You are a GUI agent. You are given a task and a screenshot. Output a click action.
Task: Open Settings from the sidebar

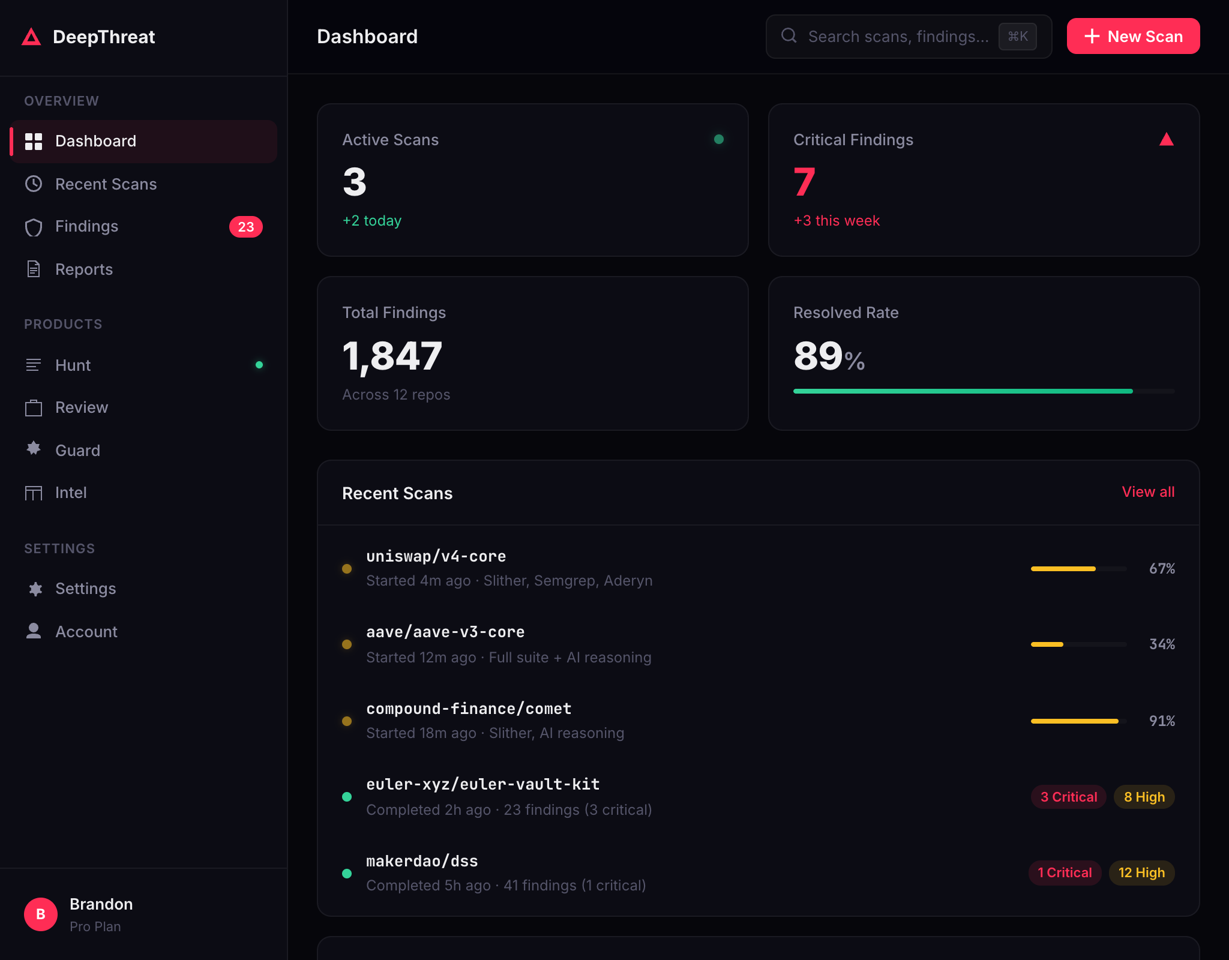(85, 589)
